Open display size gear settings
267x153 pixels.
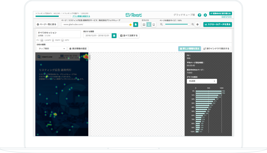coord(198,25)
